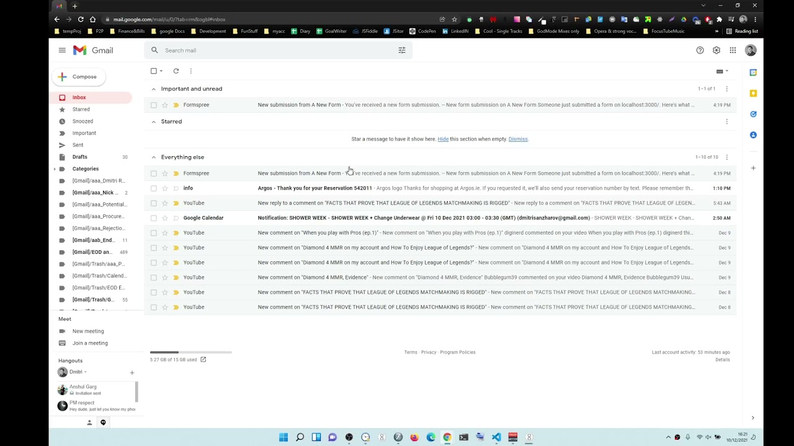This screenshot has height=446, width=794.
Task: Collapse the Important and unread section
Action: point(154,89)
